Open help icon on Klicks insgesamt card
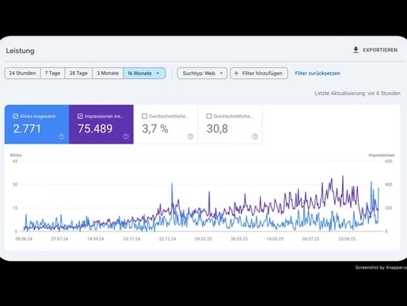This screenshot has height=306, width=407. click(x=61, y=136)
